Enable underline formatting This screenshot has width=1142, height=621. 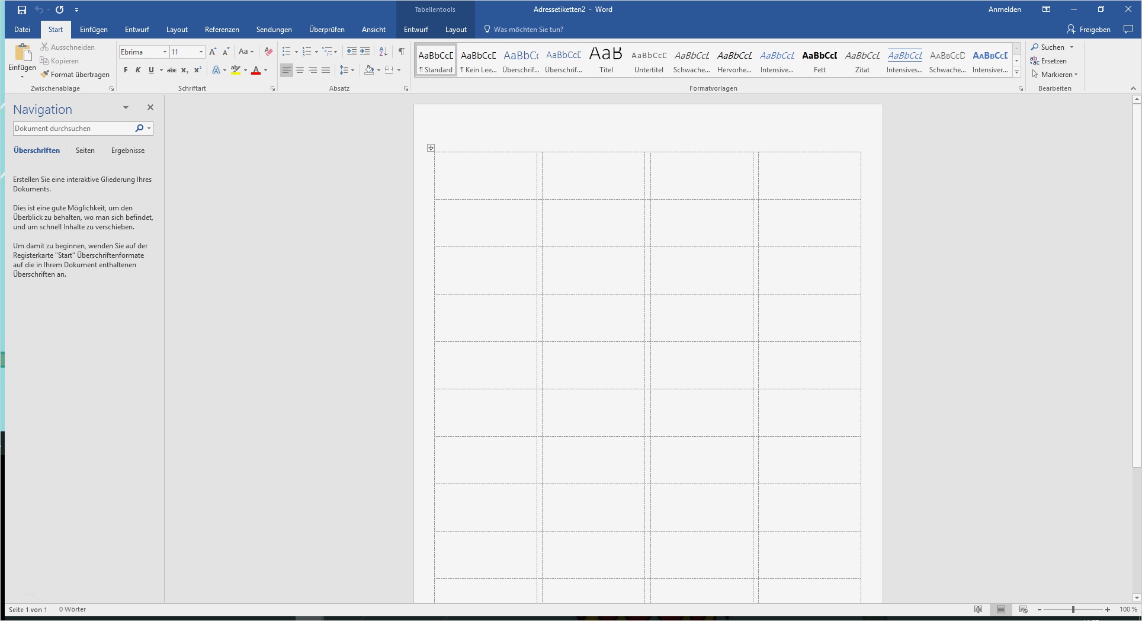pos(150,70)
